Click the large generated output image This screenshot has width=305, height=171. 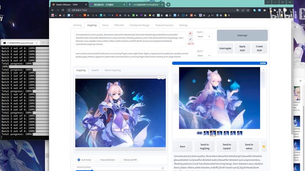coord(219,98)
